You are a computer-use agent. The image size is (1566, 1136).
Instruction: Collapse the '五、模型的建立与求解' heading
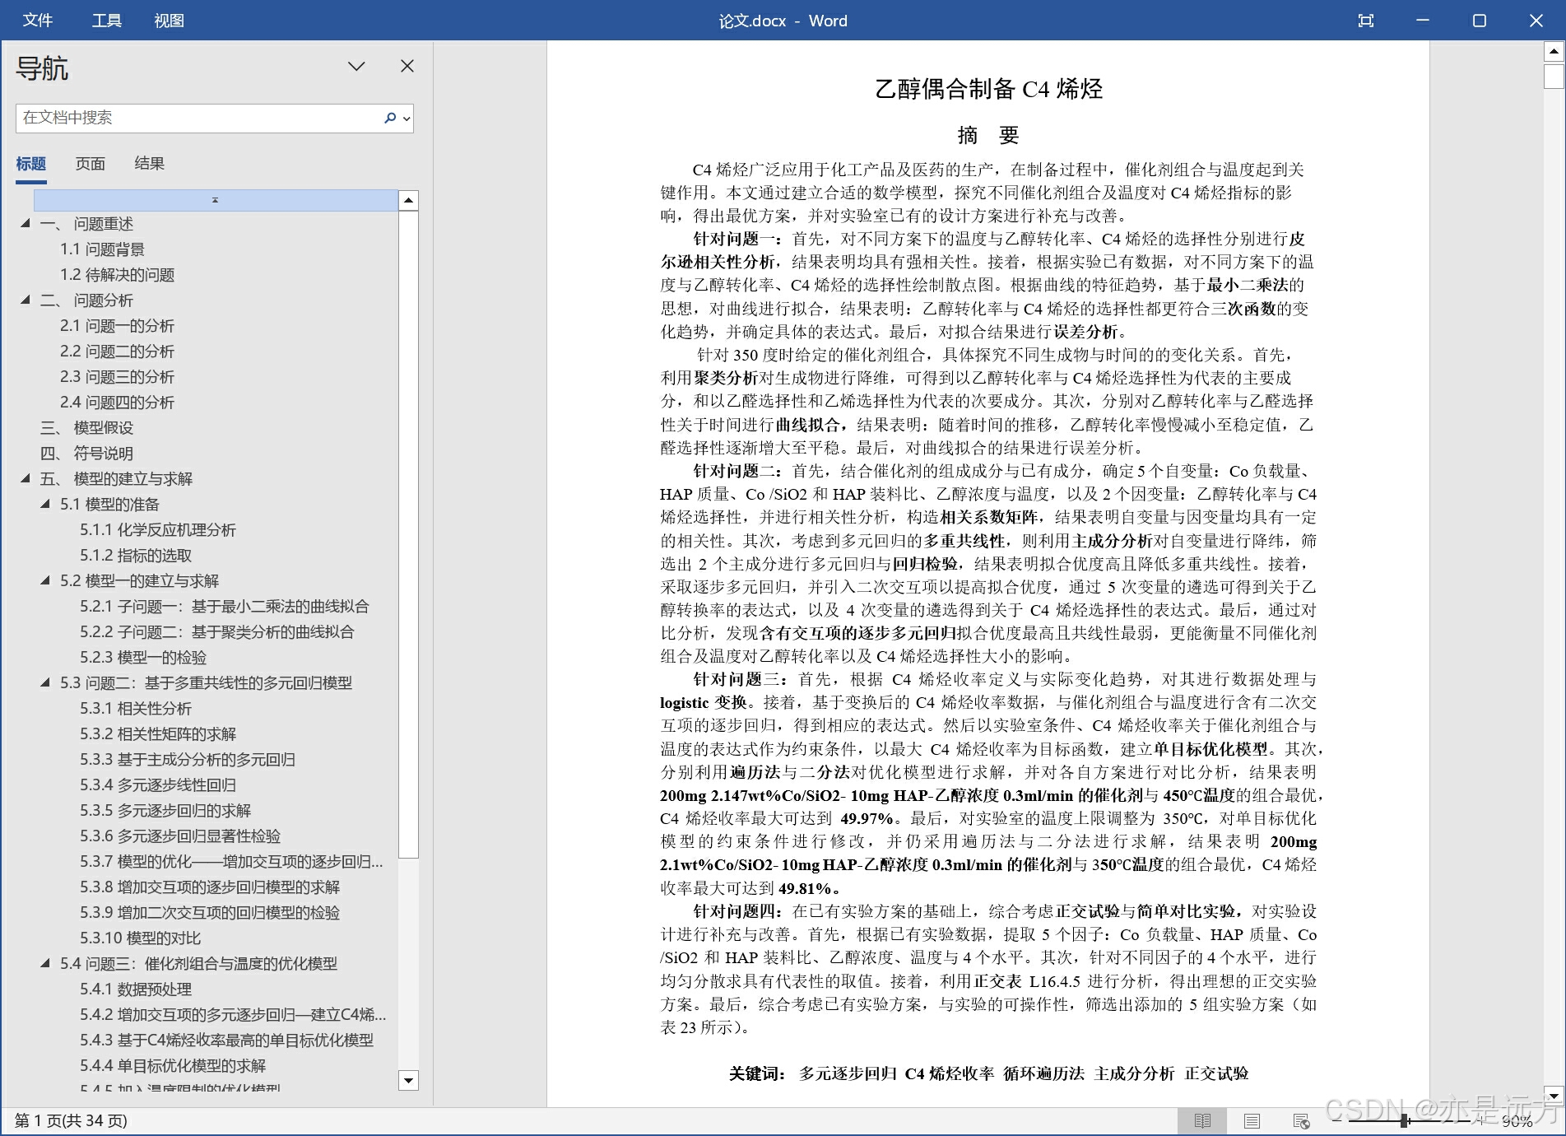(25, 478)
